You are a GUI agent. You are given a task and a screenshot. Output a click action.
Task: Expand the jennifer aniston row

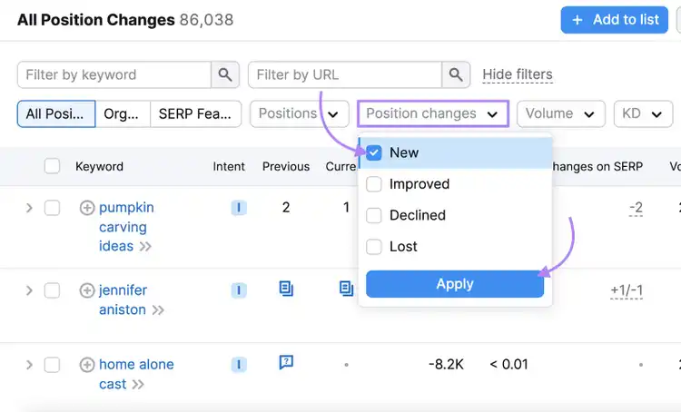pos(29,290)
